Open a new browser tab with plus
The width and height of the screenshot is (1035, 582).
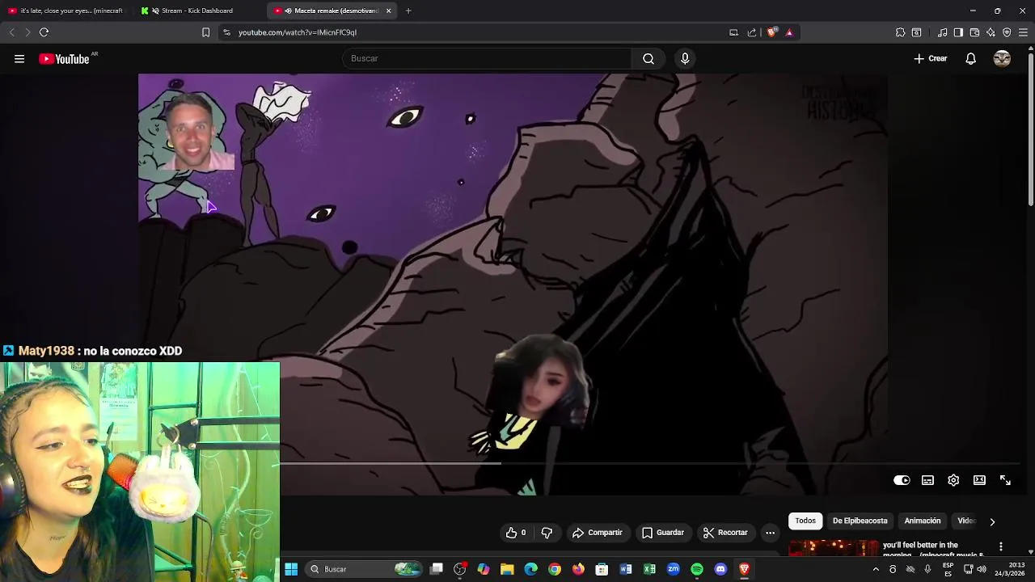[x=408, y=11]
